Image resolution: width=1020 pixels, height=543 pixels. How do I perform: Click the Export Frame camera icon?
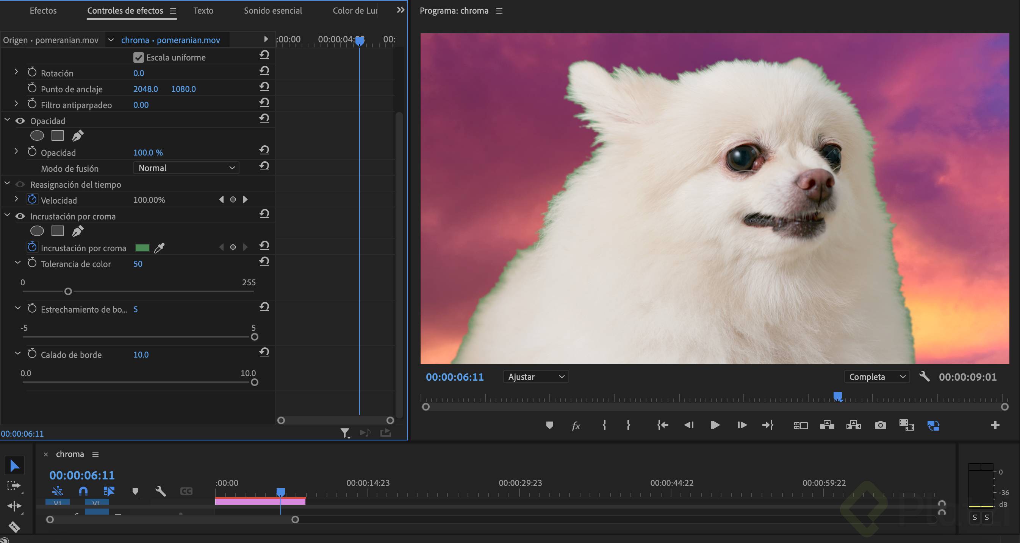(x=880, y=425)
